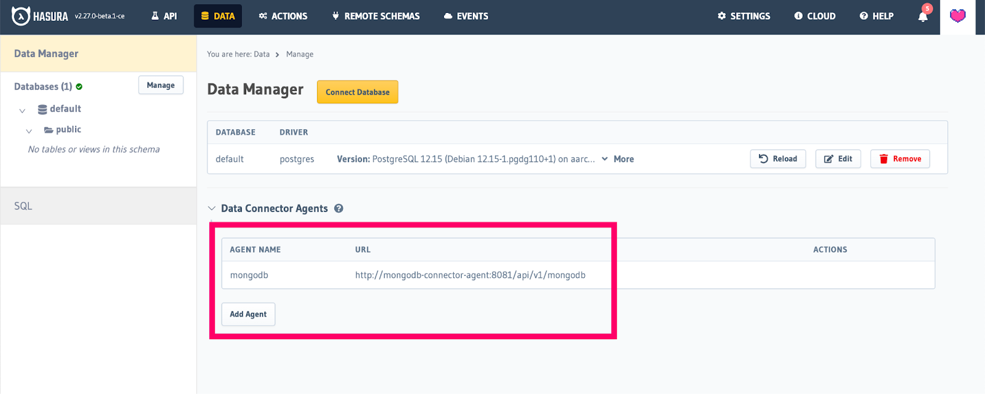985x394 pixels.
Task: Click the DATABASE column header
Action: pyautogui.click(x=235, y=132)
